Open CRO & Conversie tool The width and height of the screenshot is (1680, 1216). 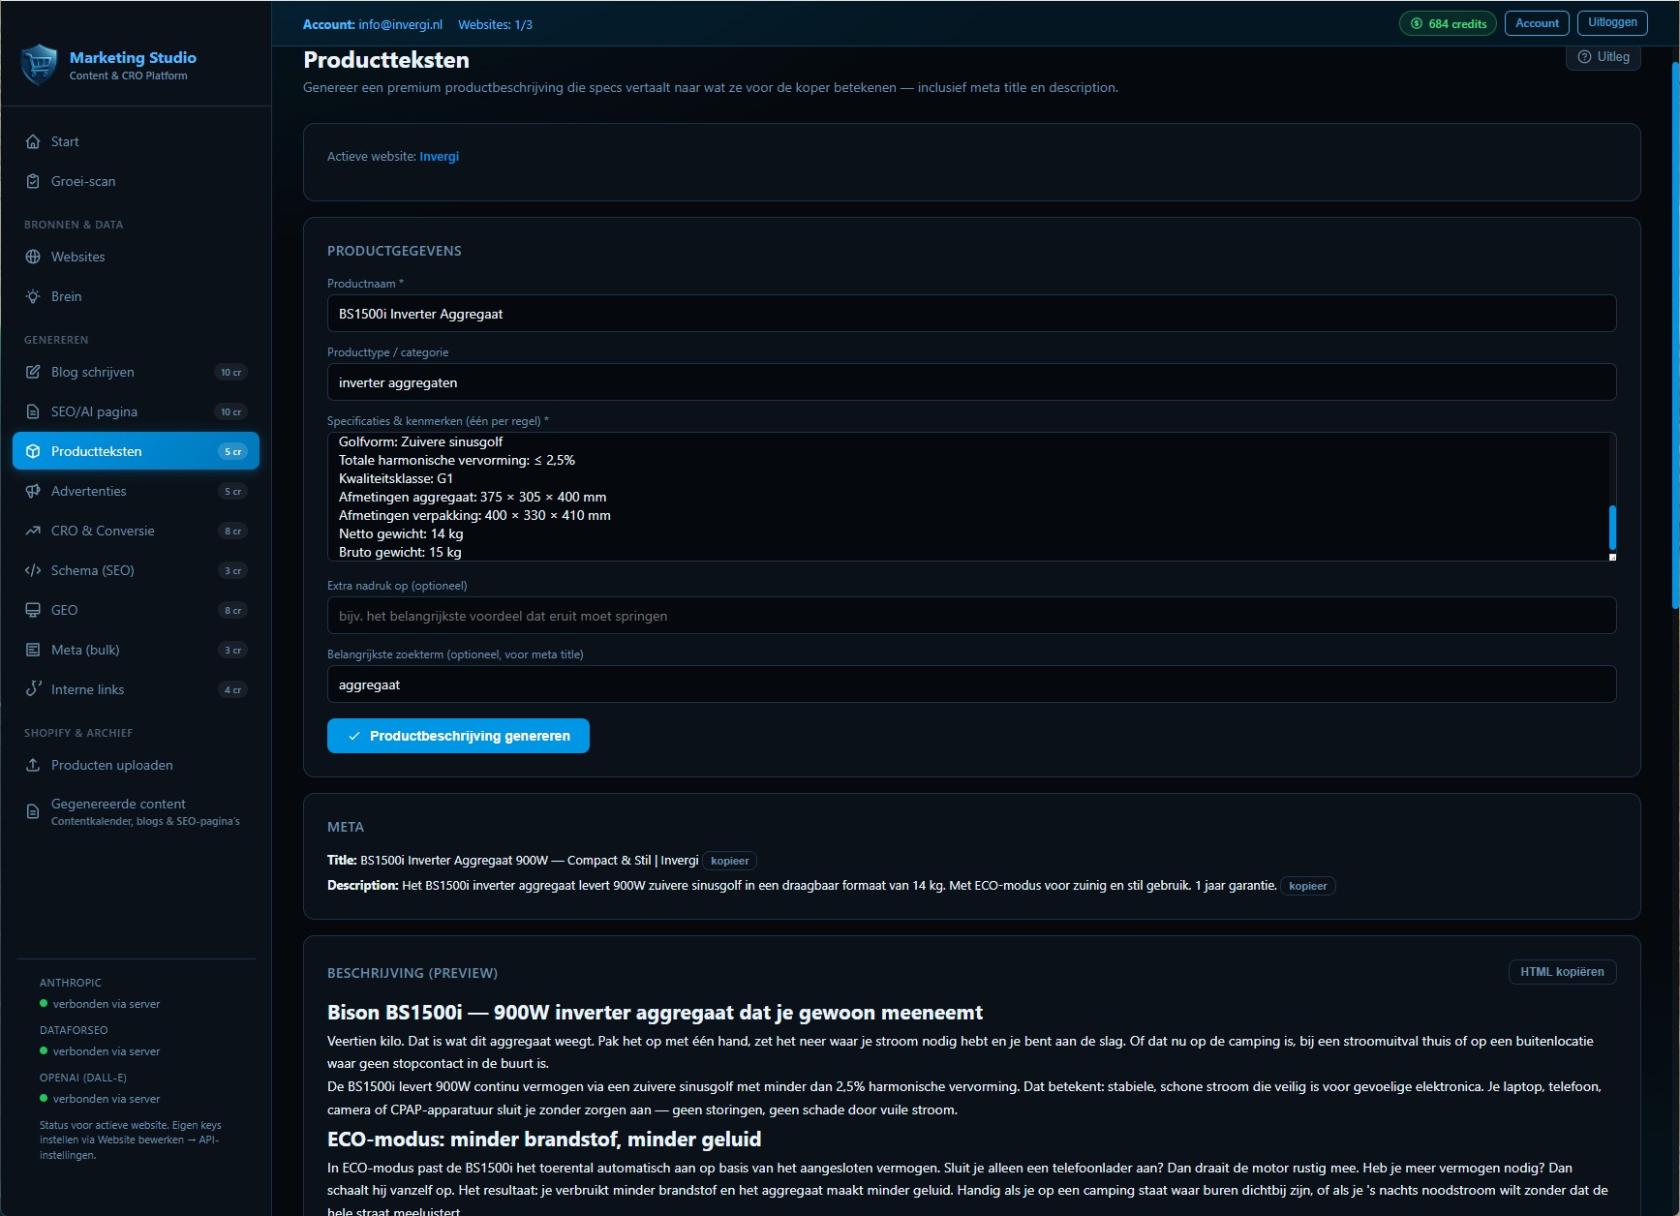(x=136, y=531)
